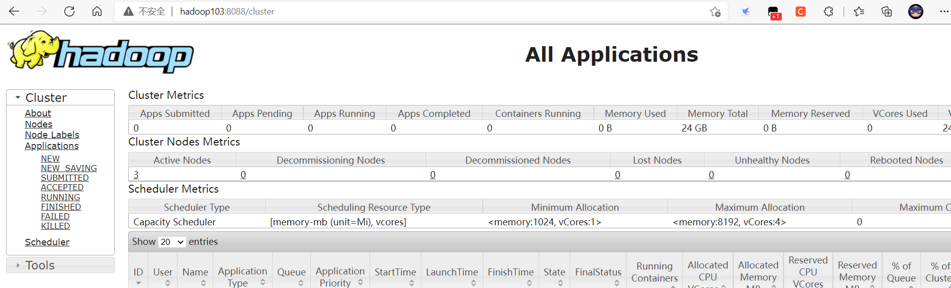951x288 pixels.
Task: Click the not secure warning icon
Action: click(x=129, y=11)
